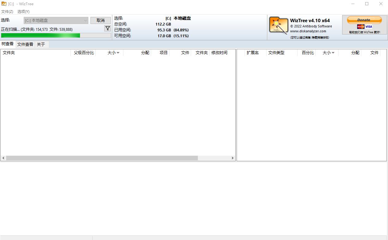Viewport: 388px width, 240px height.
Task: Open the 选项(Y) menu
Action: 23,11
